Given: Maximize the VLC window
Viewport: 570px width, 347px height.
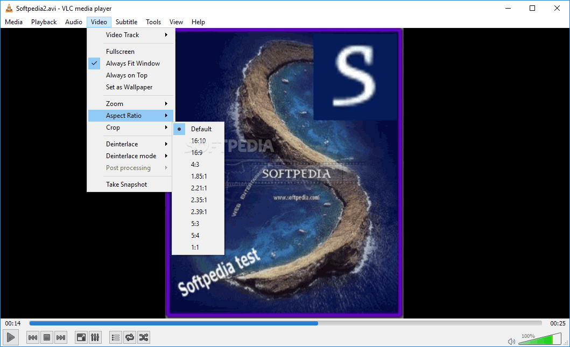Looking at the screenshot, I should pyautogui.click(x=532, y=9).
